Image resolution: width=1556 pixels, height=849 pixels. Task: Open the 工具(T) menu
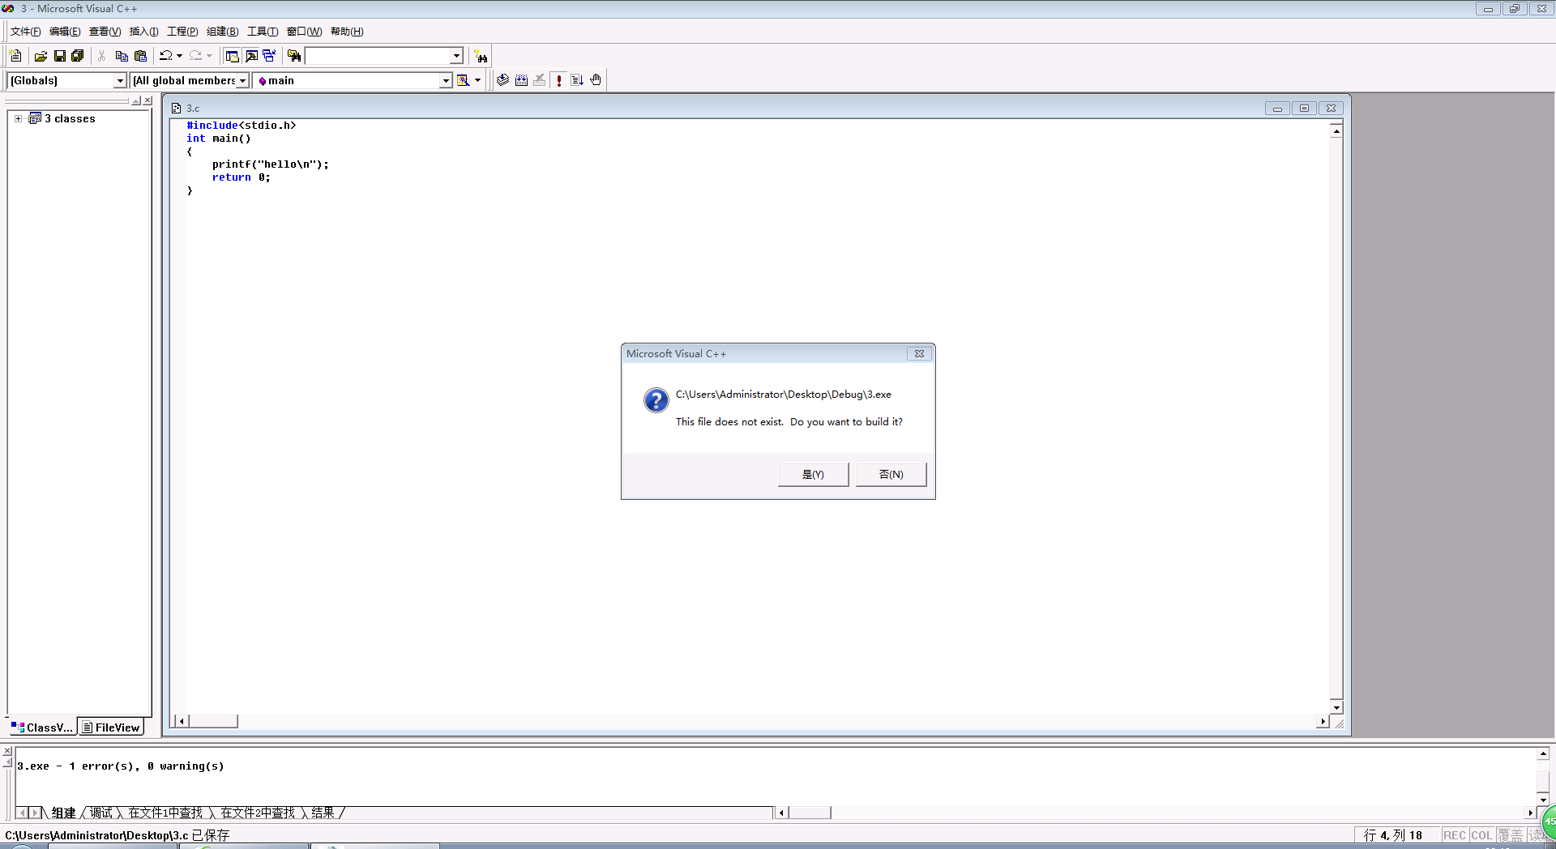point(263,32)
